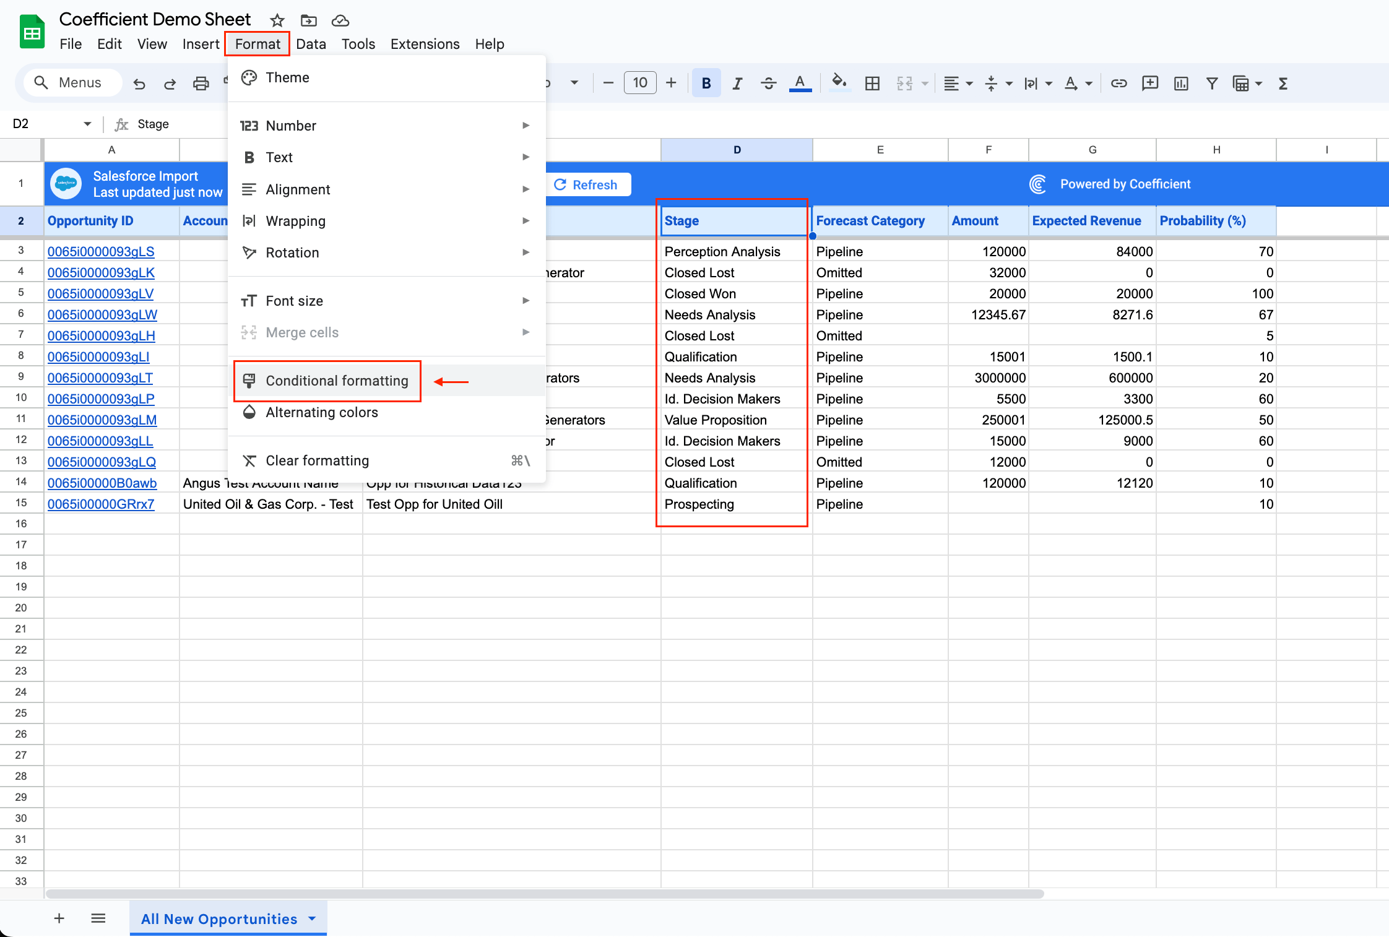Open the Data menu
The width and height of the screenshot is (1389, 937).
coord(311,44)
